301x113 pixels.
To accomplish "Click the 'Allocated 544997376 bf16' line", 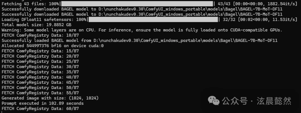I will tap(53, 46).
